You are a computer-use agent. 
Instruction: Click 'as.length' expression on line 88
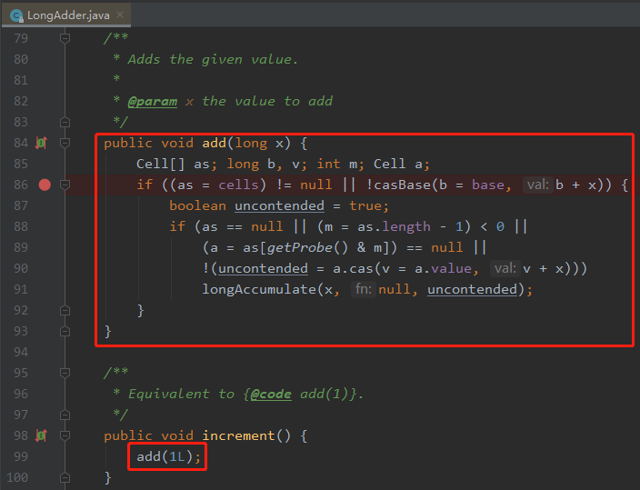[x=394, y=226]
